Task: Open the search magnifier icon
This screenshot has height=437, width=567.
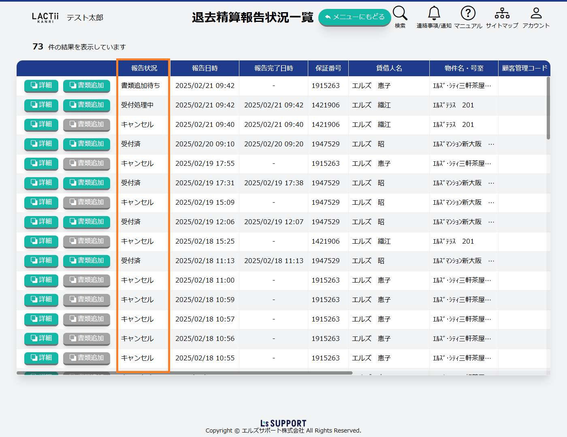Action: pos(400,13)
